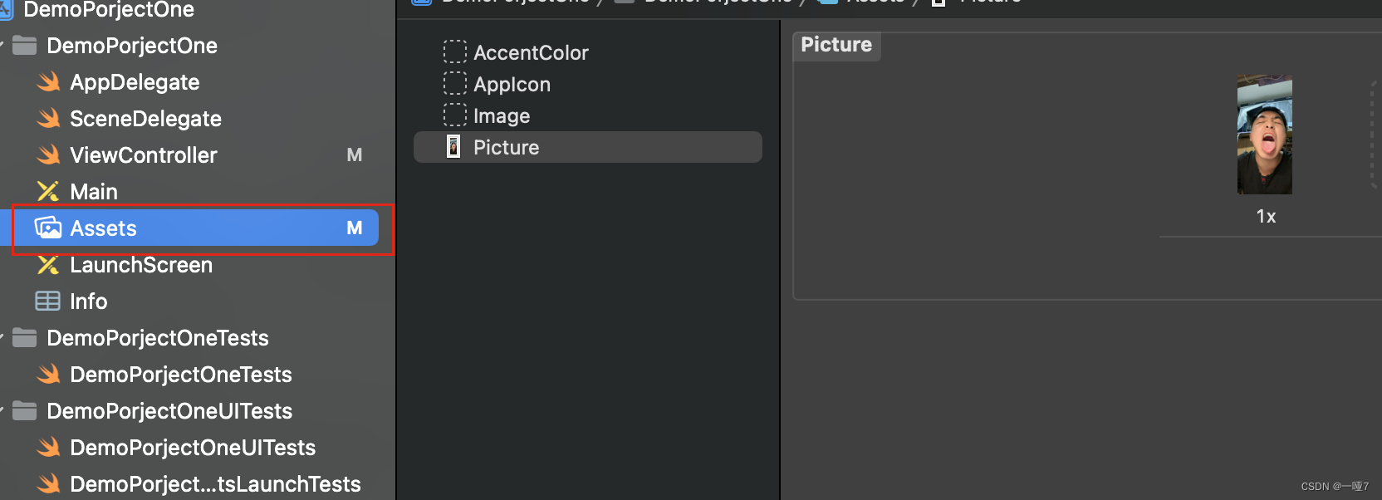Open the DemoPorject...tsLaunchTests file
The height and width of the screenshot is (500, 1382).
[x=214, y=484]
